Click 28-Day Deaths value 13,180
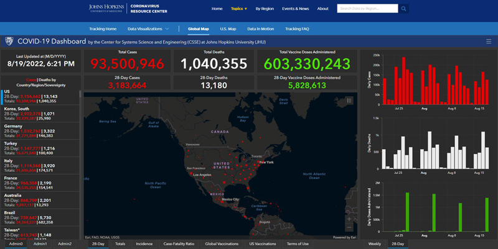 tap(214, 85)
